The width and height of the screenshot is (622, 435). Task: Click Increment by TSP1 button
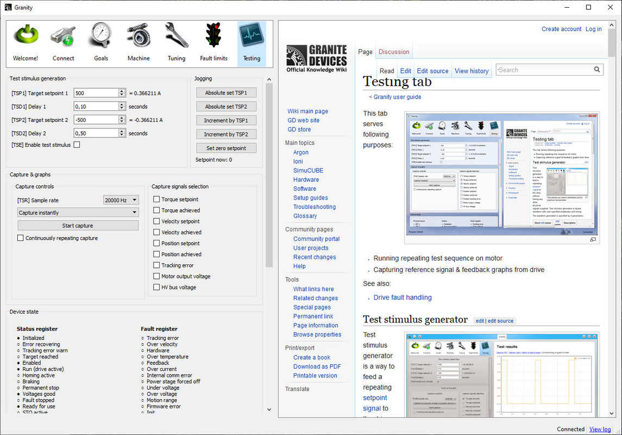(x=226, y=120)
